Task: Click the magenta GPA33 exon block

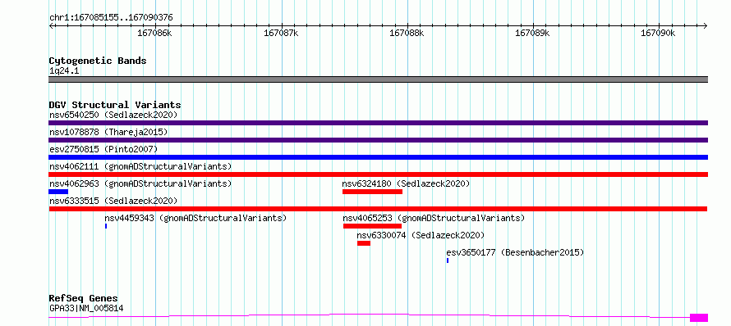Action: click(699, 318)
